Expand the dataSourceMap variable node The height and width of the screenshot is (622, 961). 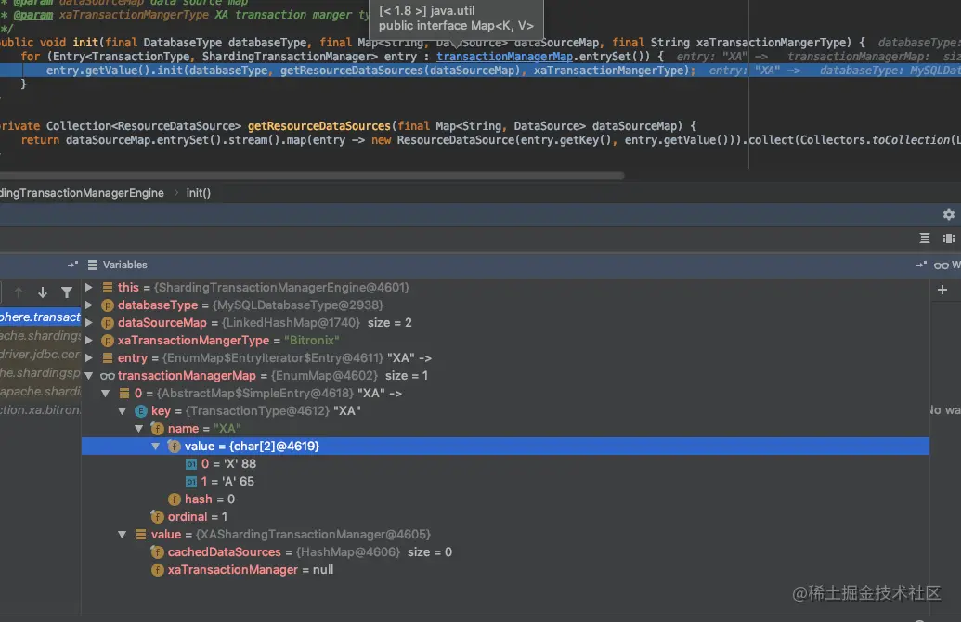[89, 323]
